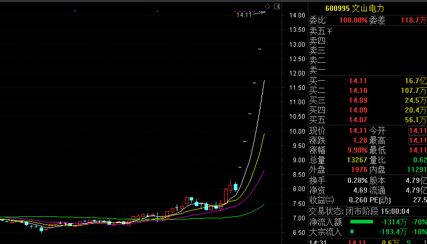This screenshot has width=427, height=244.
Task: Click the 净资 value 4.69
Action: (360, 191)
